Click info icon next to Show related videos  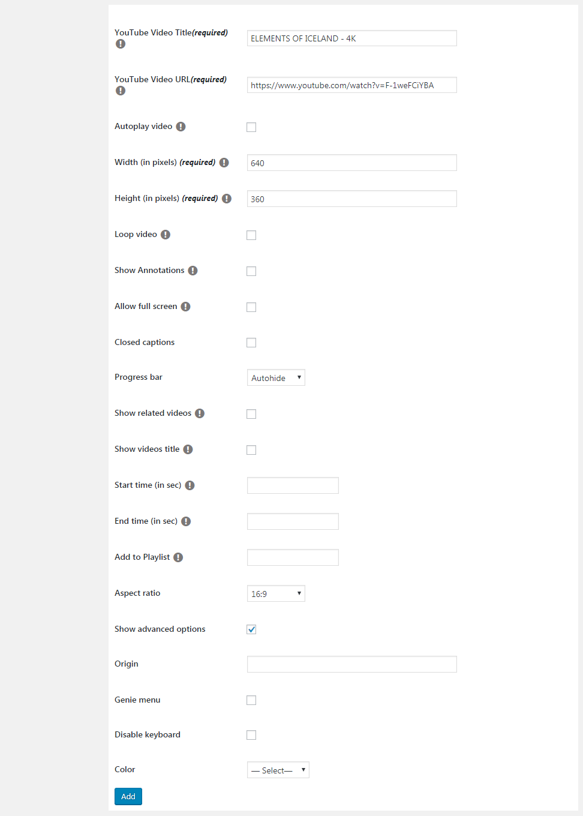click(200, 413)
